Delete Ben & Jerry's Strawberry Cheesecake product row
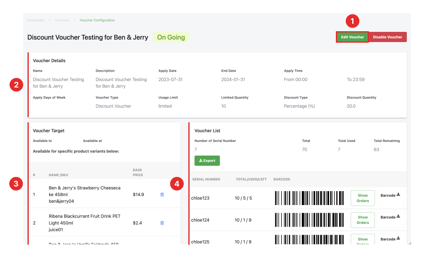 click(162, 195)
